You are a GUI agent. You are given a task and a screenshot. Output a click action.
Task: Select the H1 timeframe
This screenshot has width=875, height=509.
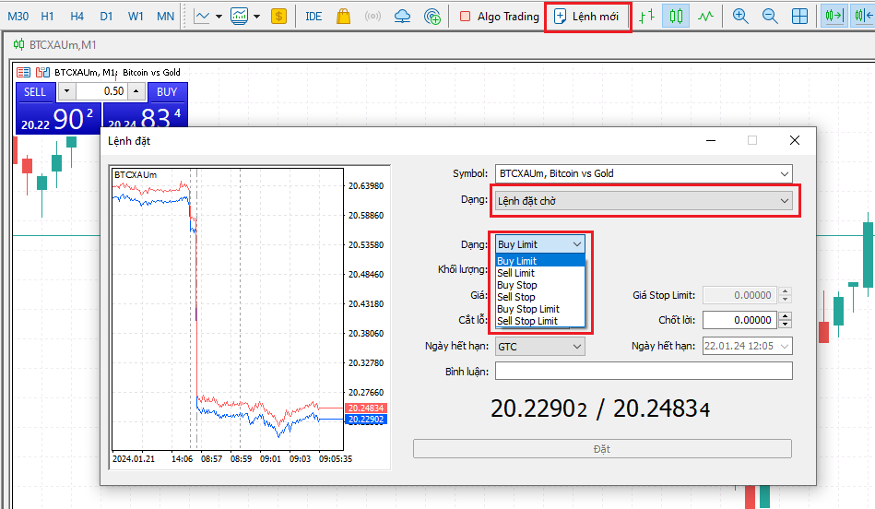(47, 17)
